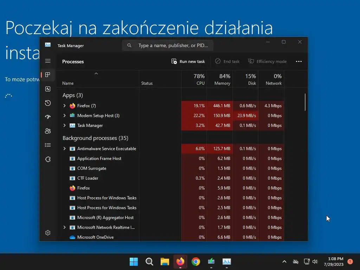Screen dimensions: 360x270
Task: Click the network status tray icon
Action: click(307, 262)
